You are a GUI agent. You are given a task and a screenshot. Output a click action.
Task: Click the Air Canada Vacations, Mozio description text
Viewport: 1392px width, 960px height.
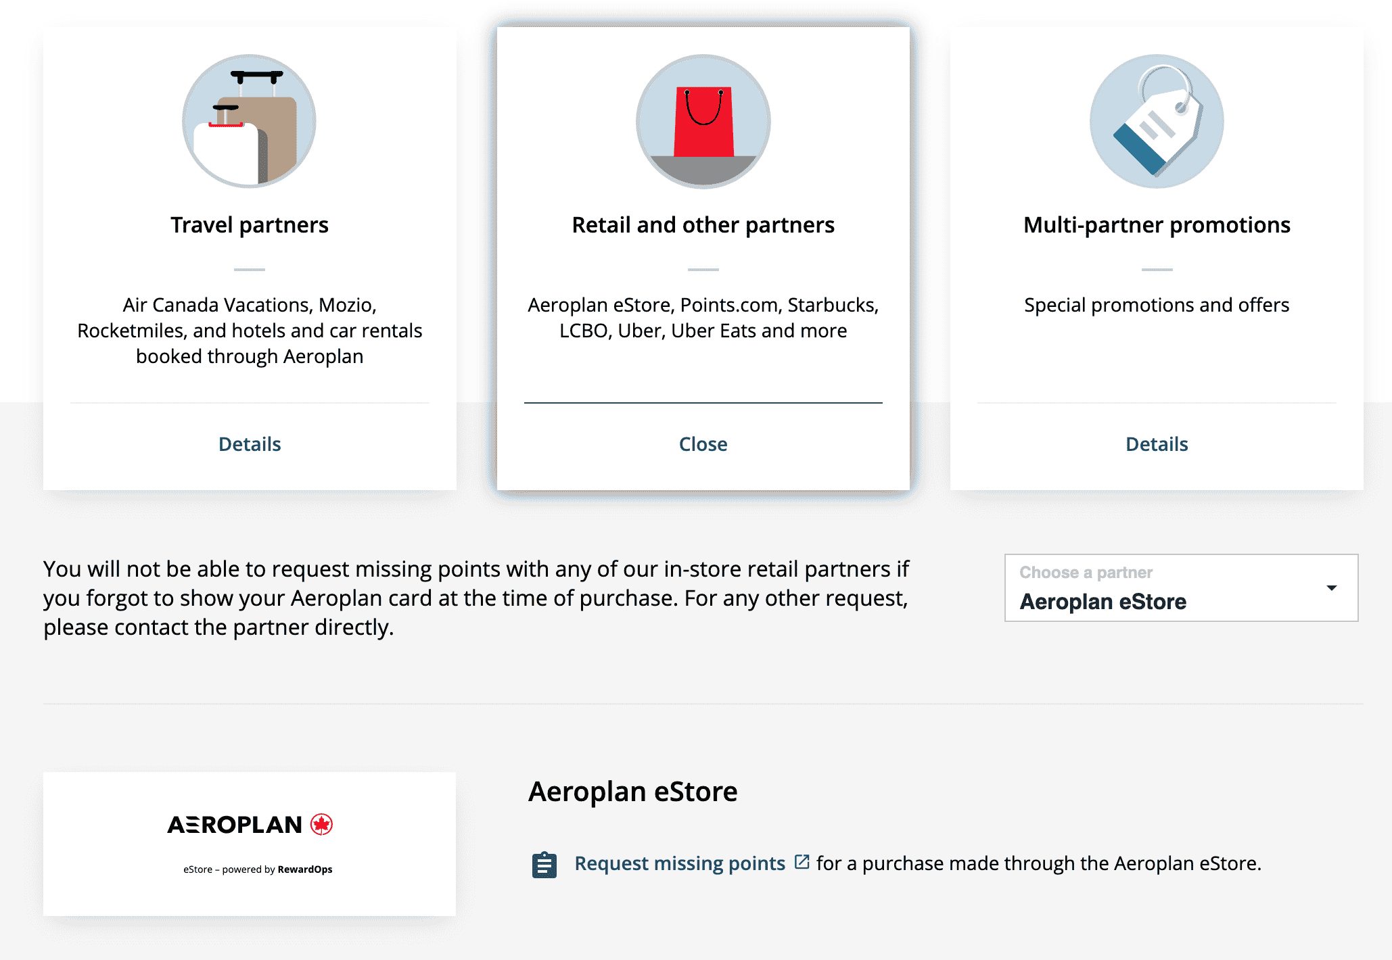[250, 331]
